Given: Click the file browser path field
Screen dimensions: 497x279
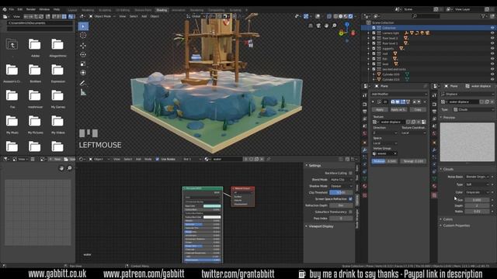Looking at the screenshot, I should tap(40, 23).
